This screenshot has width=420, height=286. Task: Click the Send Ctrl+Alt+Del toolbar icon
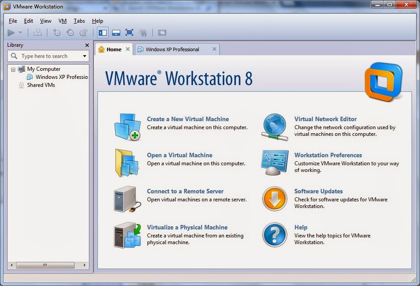pos(37,33)
